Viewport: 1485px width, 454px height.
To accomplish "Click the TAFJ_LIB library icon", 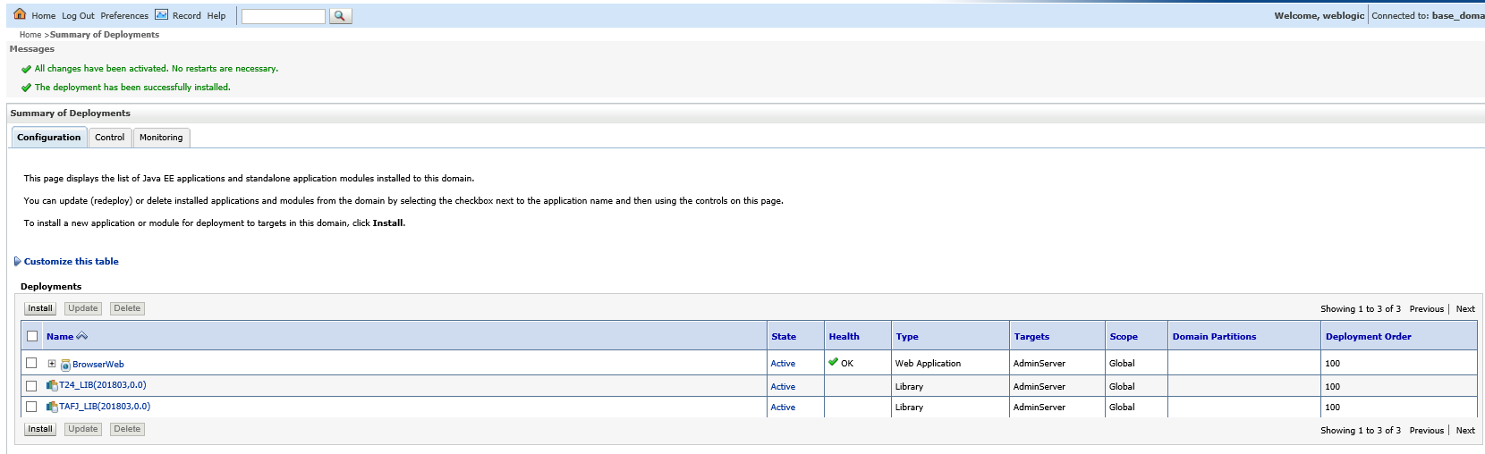I will [52, 407].
